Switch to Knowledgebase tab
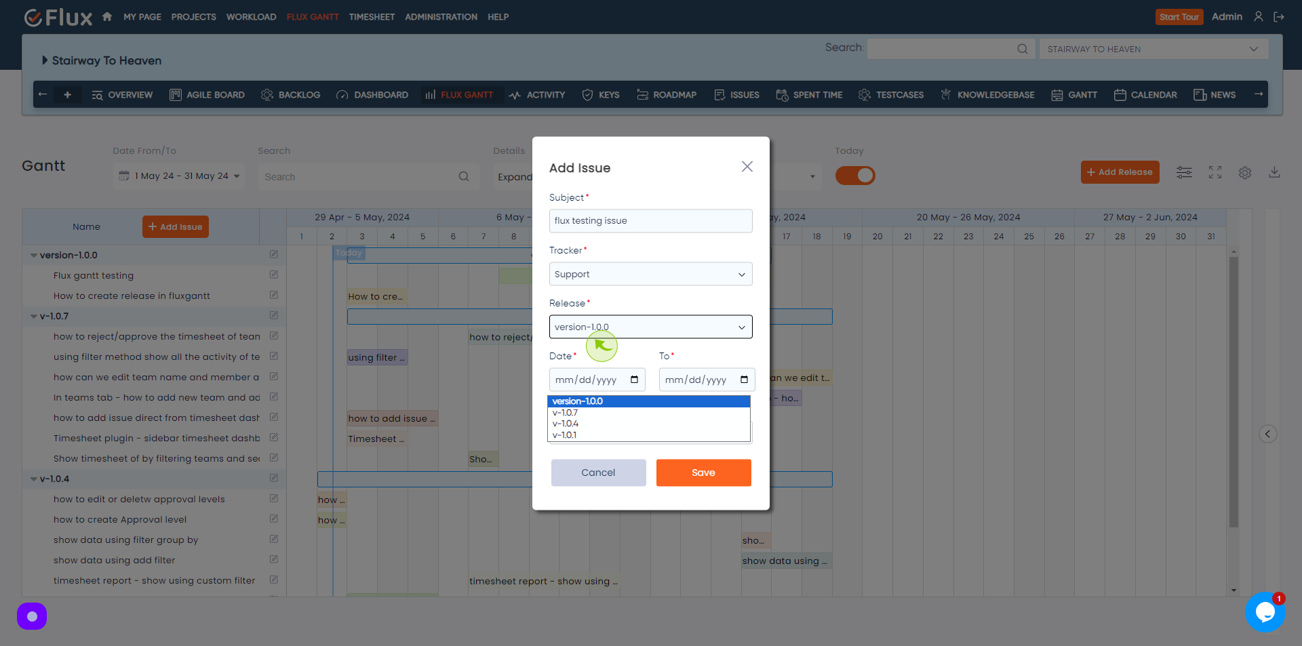 pyautogui.click(x=987, y=95)
